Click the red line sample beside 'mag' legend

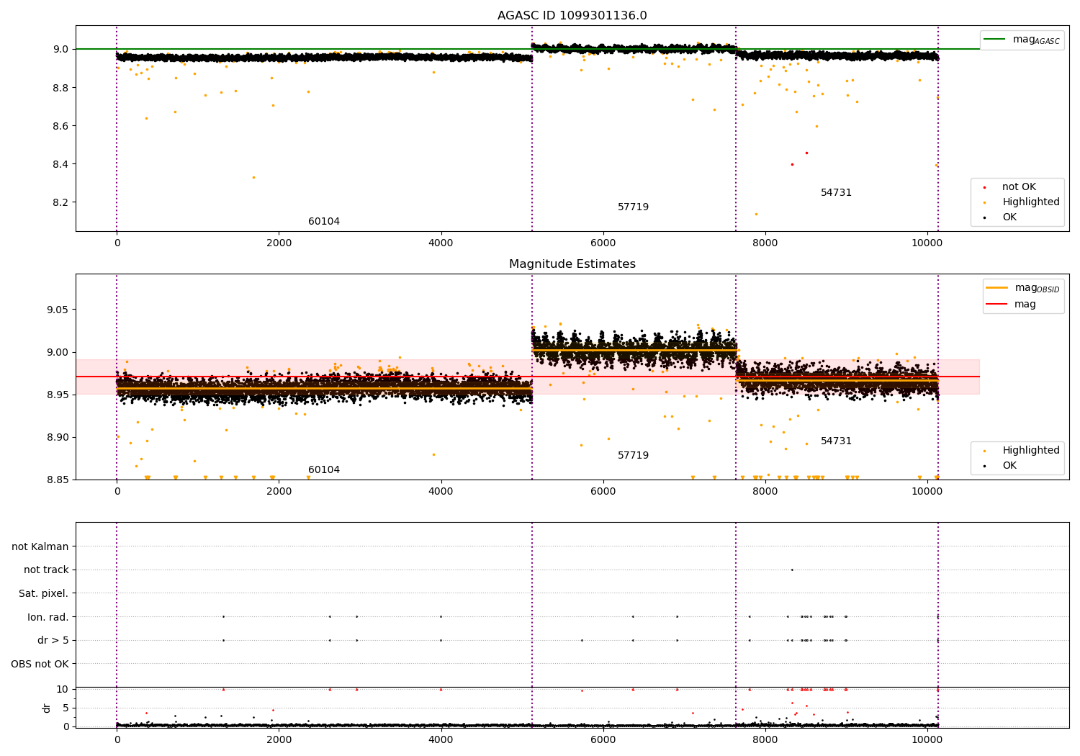[996, 305]
